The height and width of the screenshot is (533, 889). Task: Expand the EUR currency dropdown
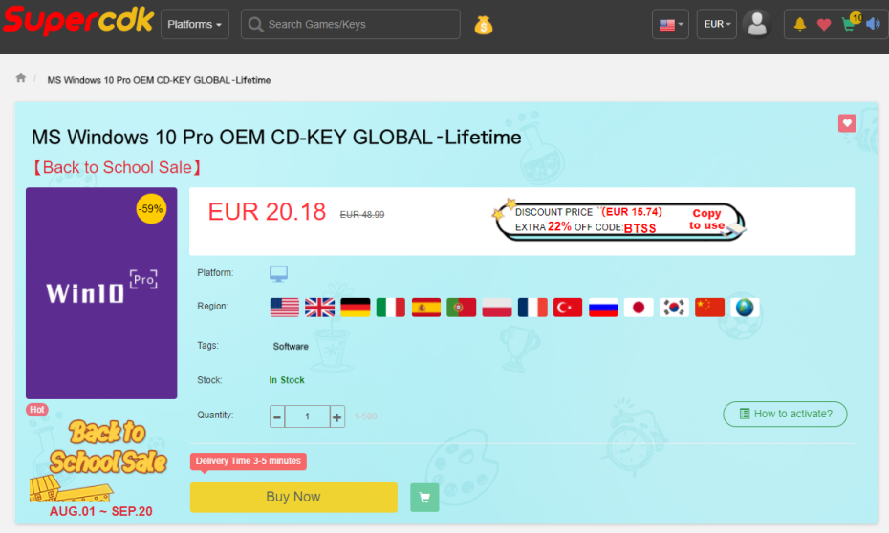pyautogui.click(x=717, y=24)
